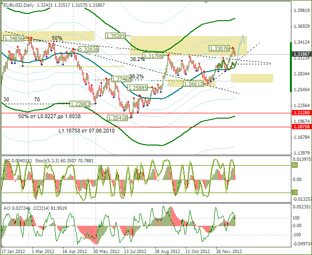
Task: Click the 38.2% label beside 1.31706
Action: 137,59
